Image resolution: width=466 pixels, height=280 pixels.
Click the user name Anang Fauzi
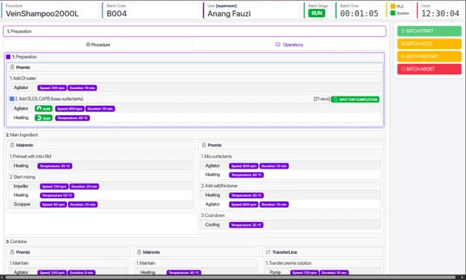point(229,13)
